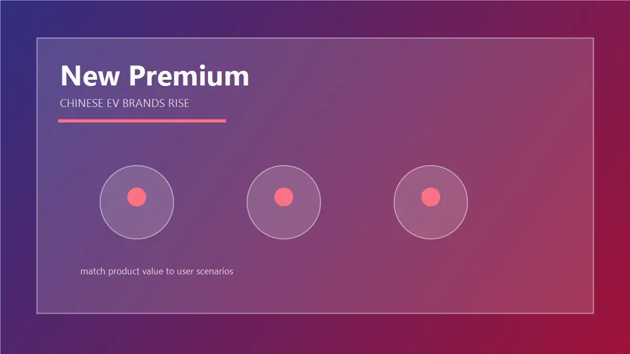Click the pink dot in the last circle

[430, 197]
